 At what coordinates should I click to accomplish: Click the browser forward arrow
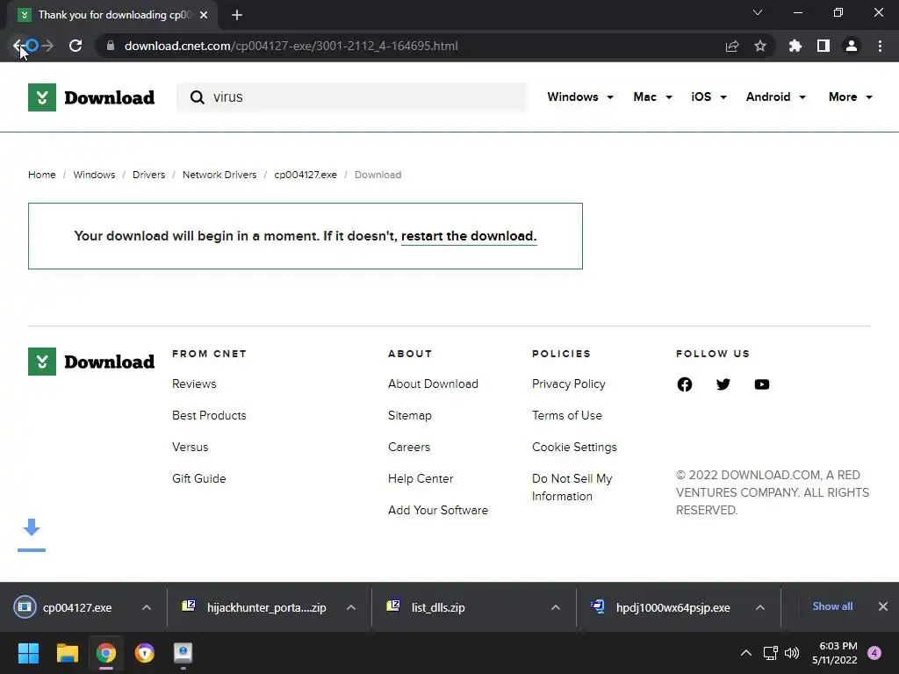47,46
